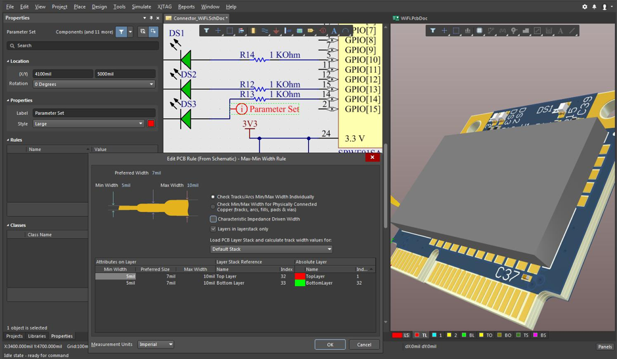The image size is (617, 359).
Task: Open the Simulate menu
Action: 141,7
